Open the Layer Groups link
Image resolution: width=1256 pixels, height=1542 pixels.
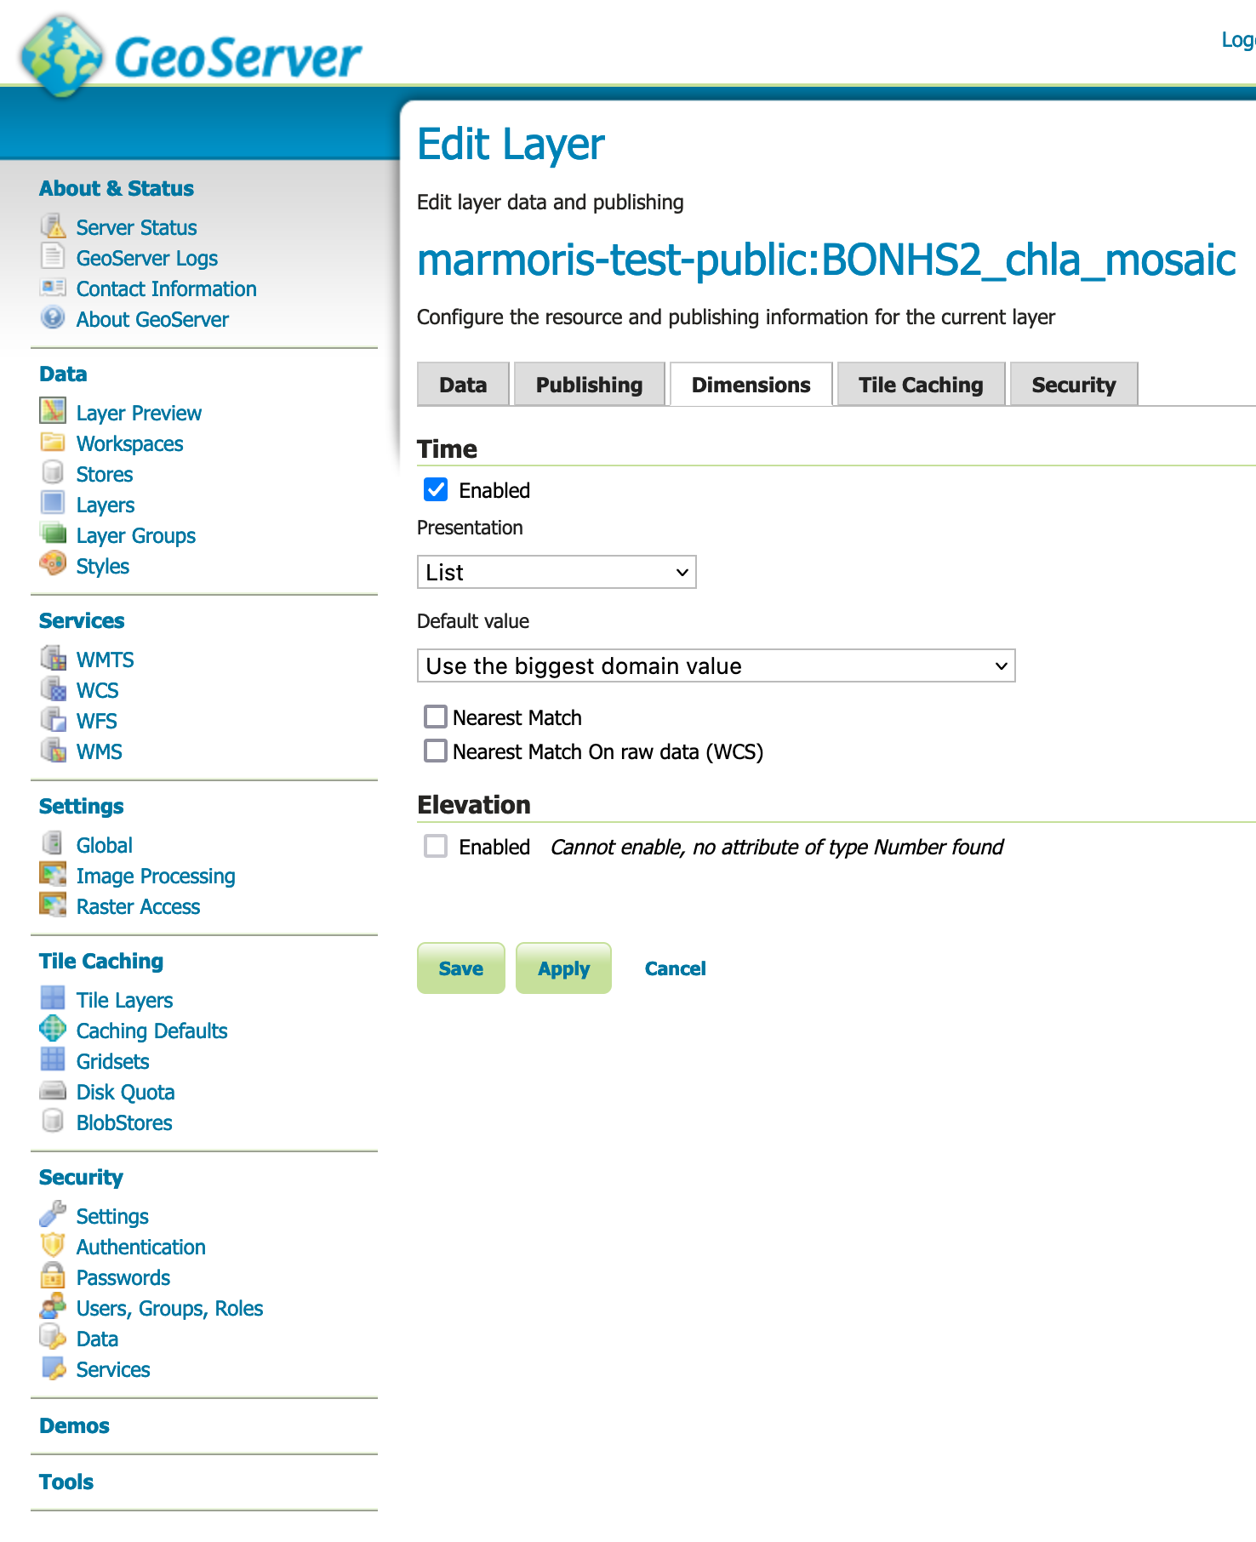136,536
